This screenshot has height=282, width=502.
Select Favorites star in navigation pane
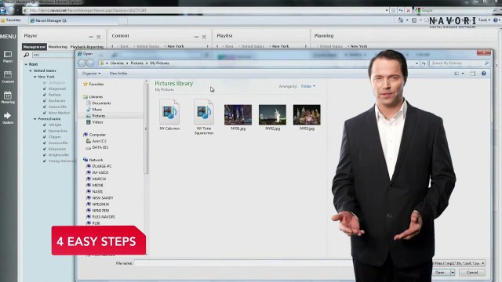pos(85,84)
